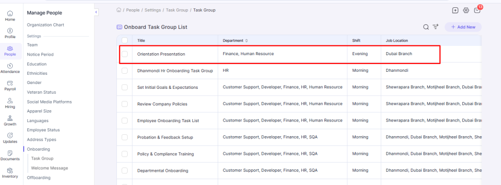
Task: Open the Gender settings item
Action: (x=34, y=82)
